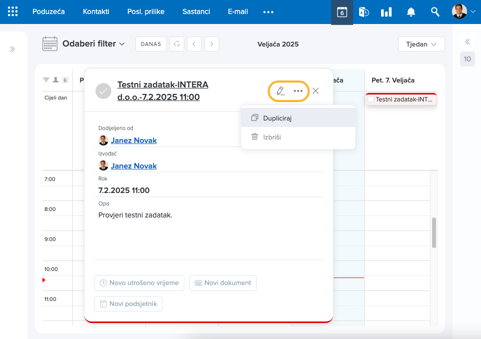Expand the Odaberi filter dropdown
This screenshot has width=481, height=339.
point(93,44)
